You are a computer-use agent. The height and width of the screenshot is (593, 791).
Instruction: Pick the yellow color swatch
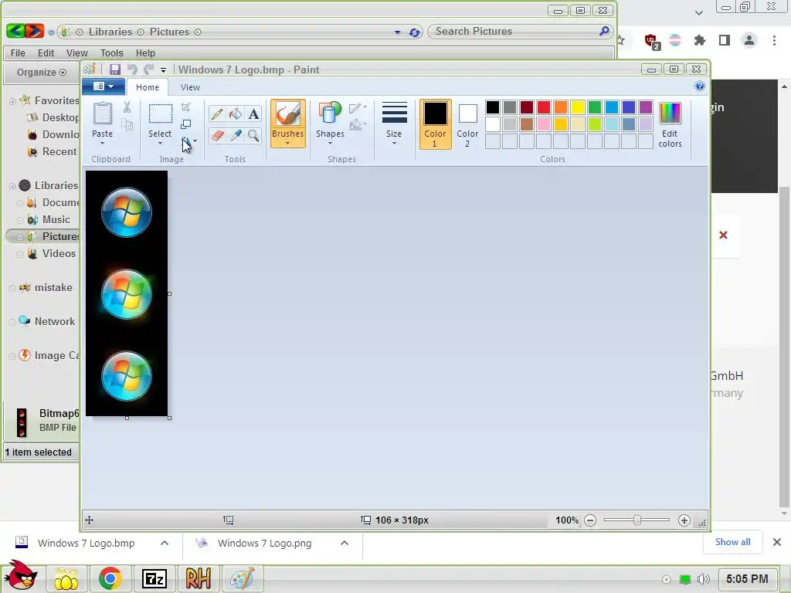click(x=578, y=107)
